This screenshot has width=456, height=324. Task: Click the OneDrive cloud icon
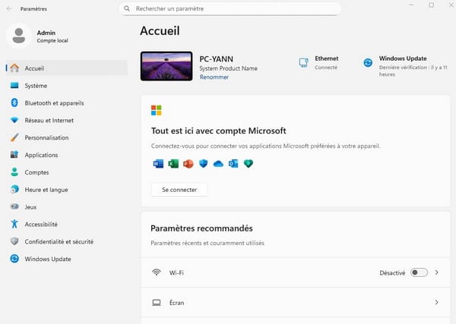point(218,164)
